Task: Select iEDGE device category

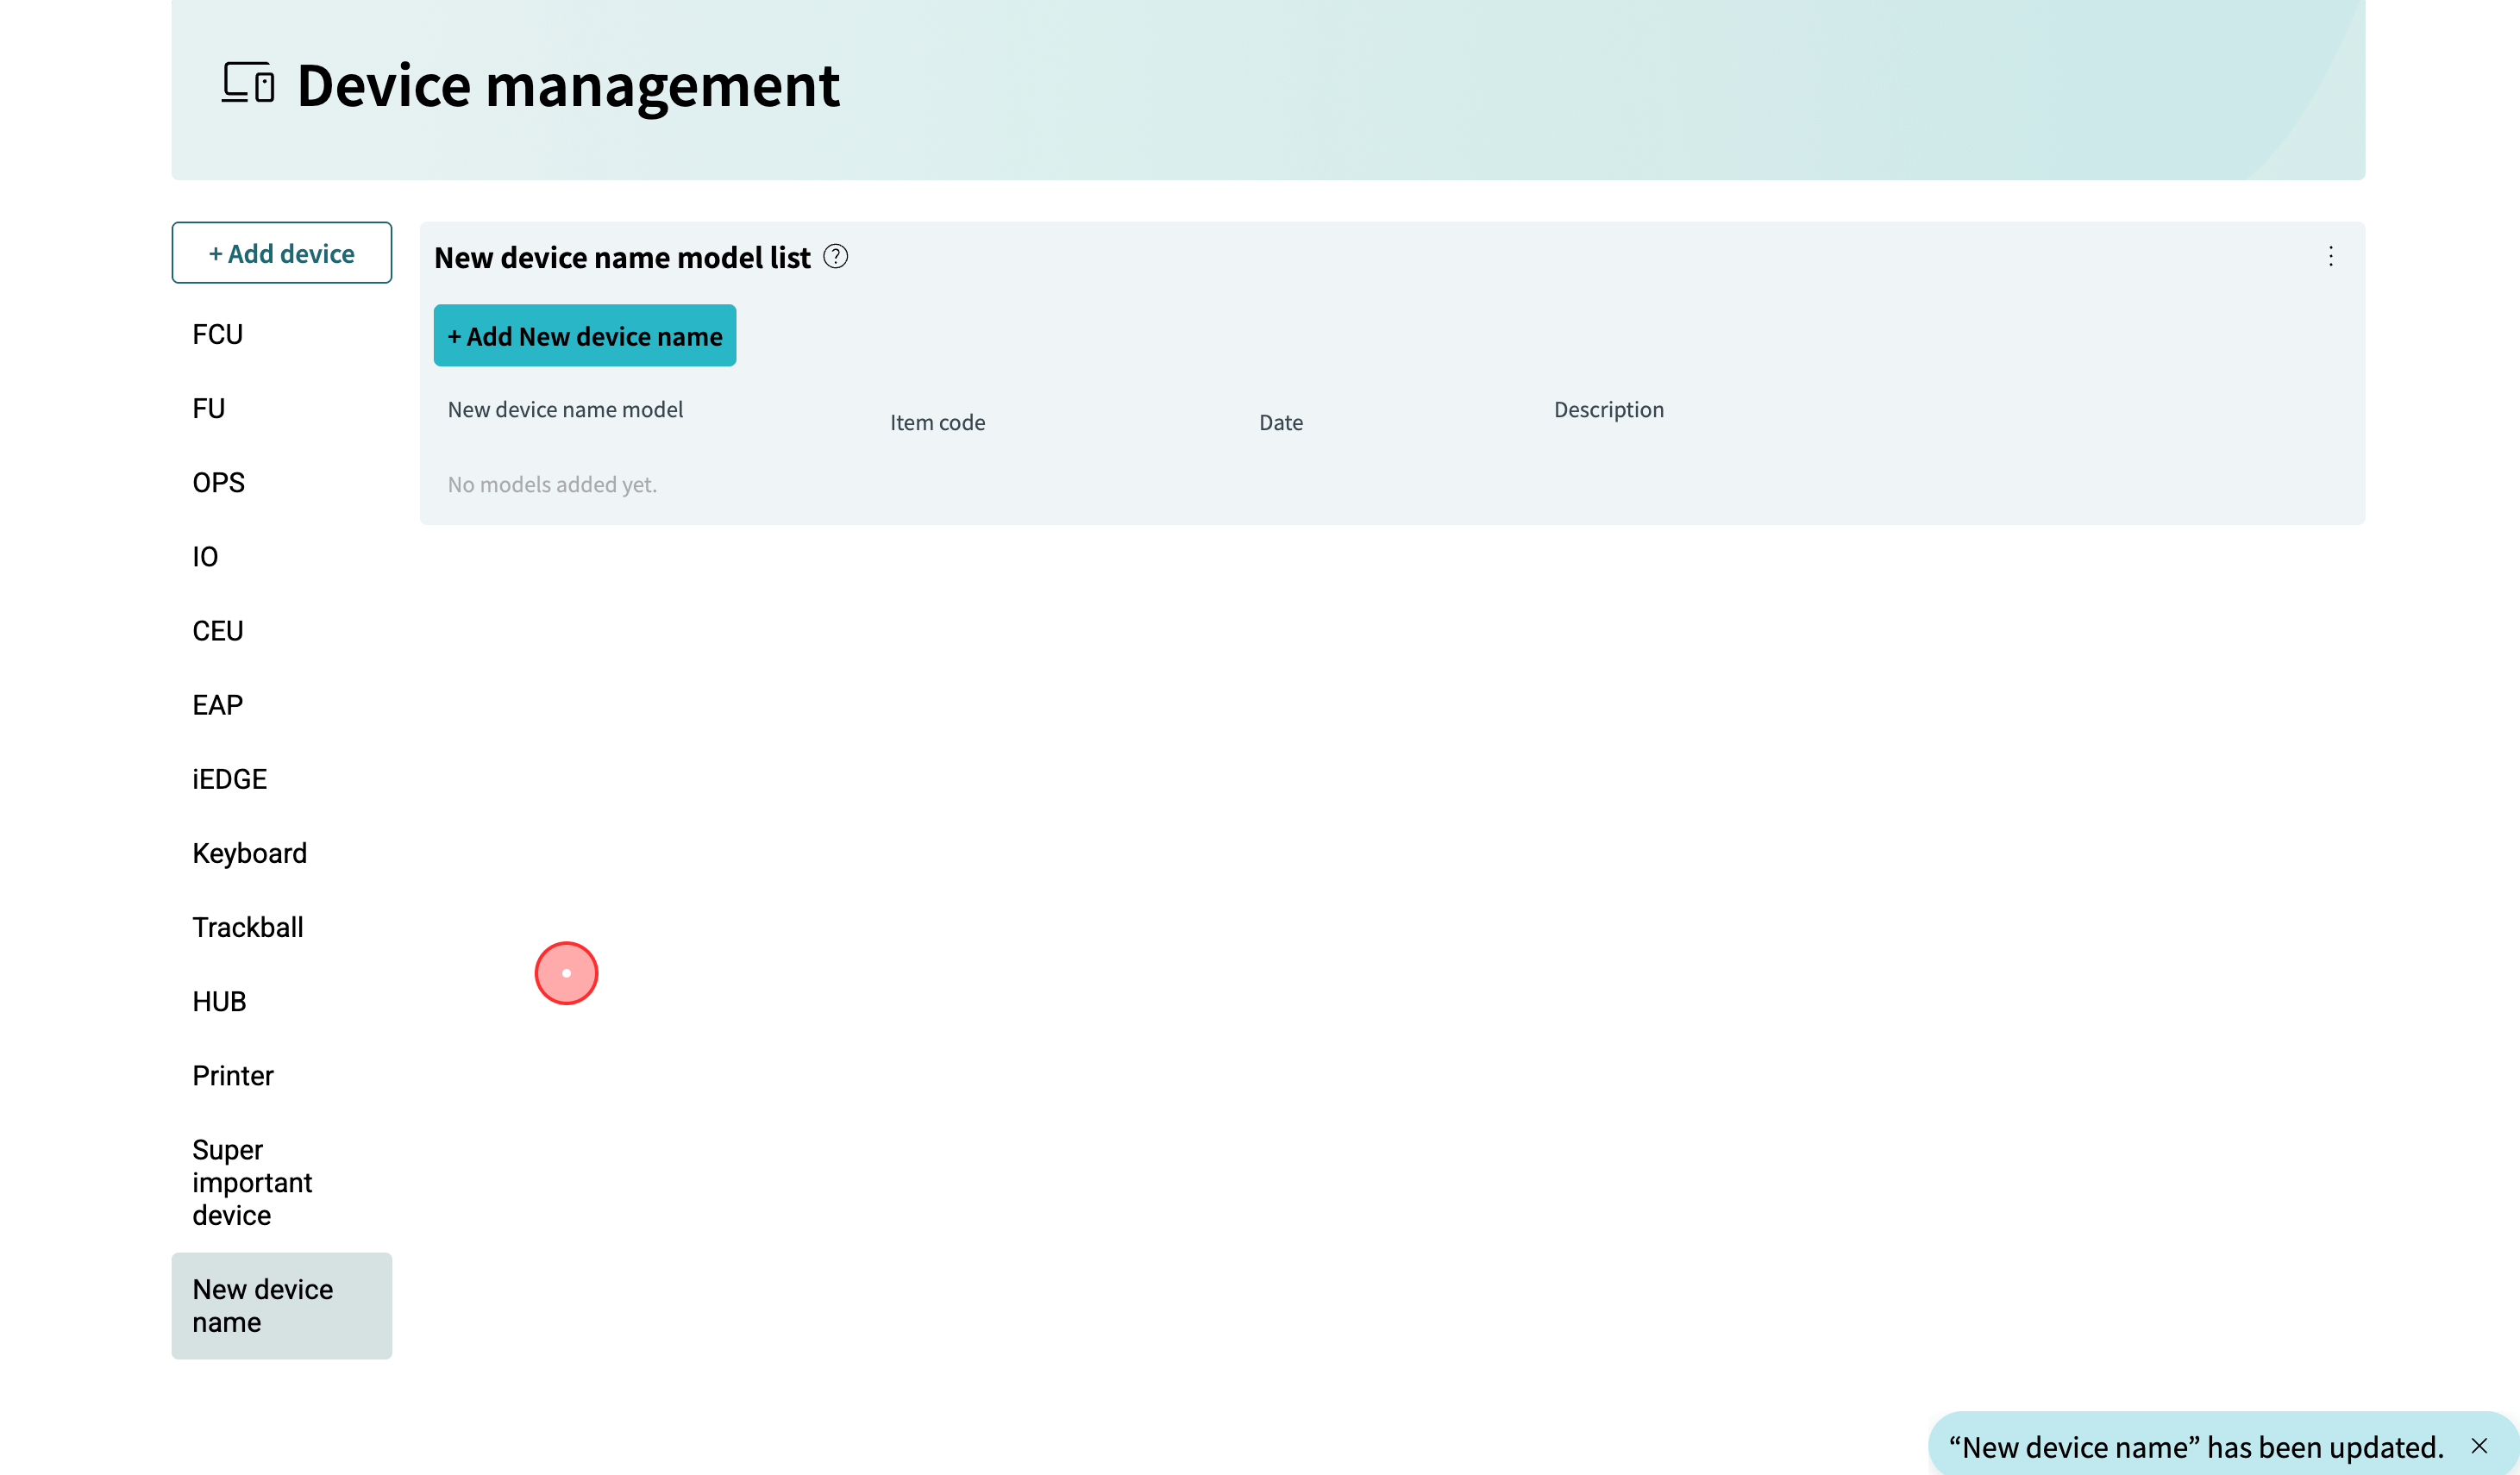Action: 281,778
